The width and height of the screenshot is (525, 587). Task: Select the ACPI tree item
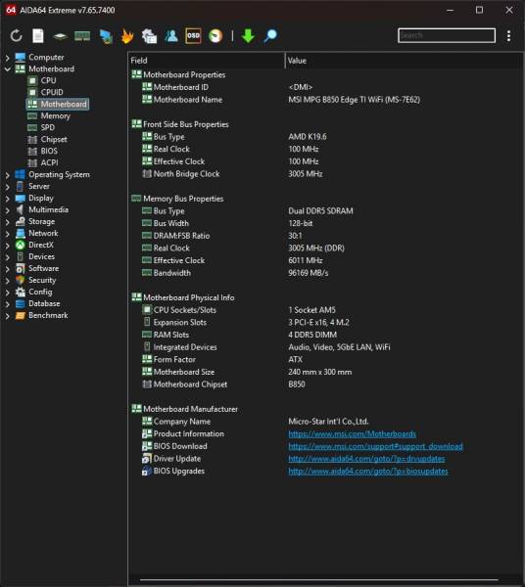pos(49,162)
